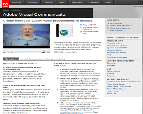Click the shopping cart icon beside Buy US$399
Screen dimensions: 143x114
pyautogui.click(x=81, y=25)
